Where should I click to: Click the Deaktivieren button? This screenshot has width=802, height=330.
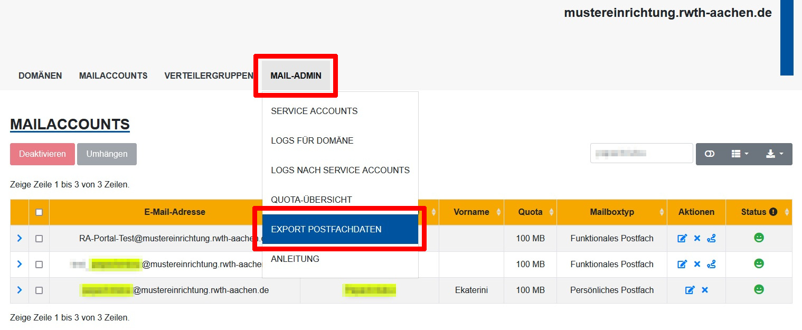point(42,154)
